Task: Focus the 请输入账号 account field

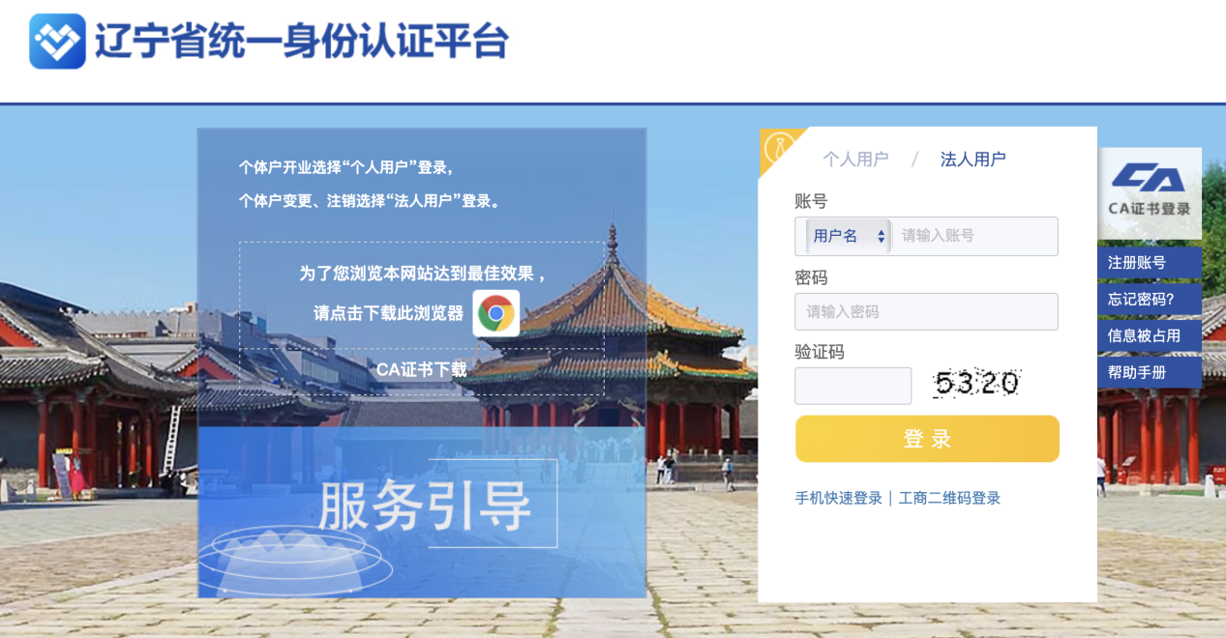Action: tap(974, 236)
